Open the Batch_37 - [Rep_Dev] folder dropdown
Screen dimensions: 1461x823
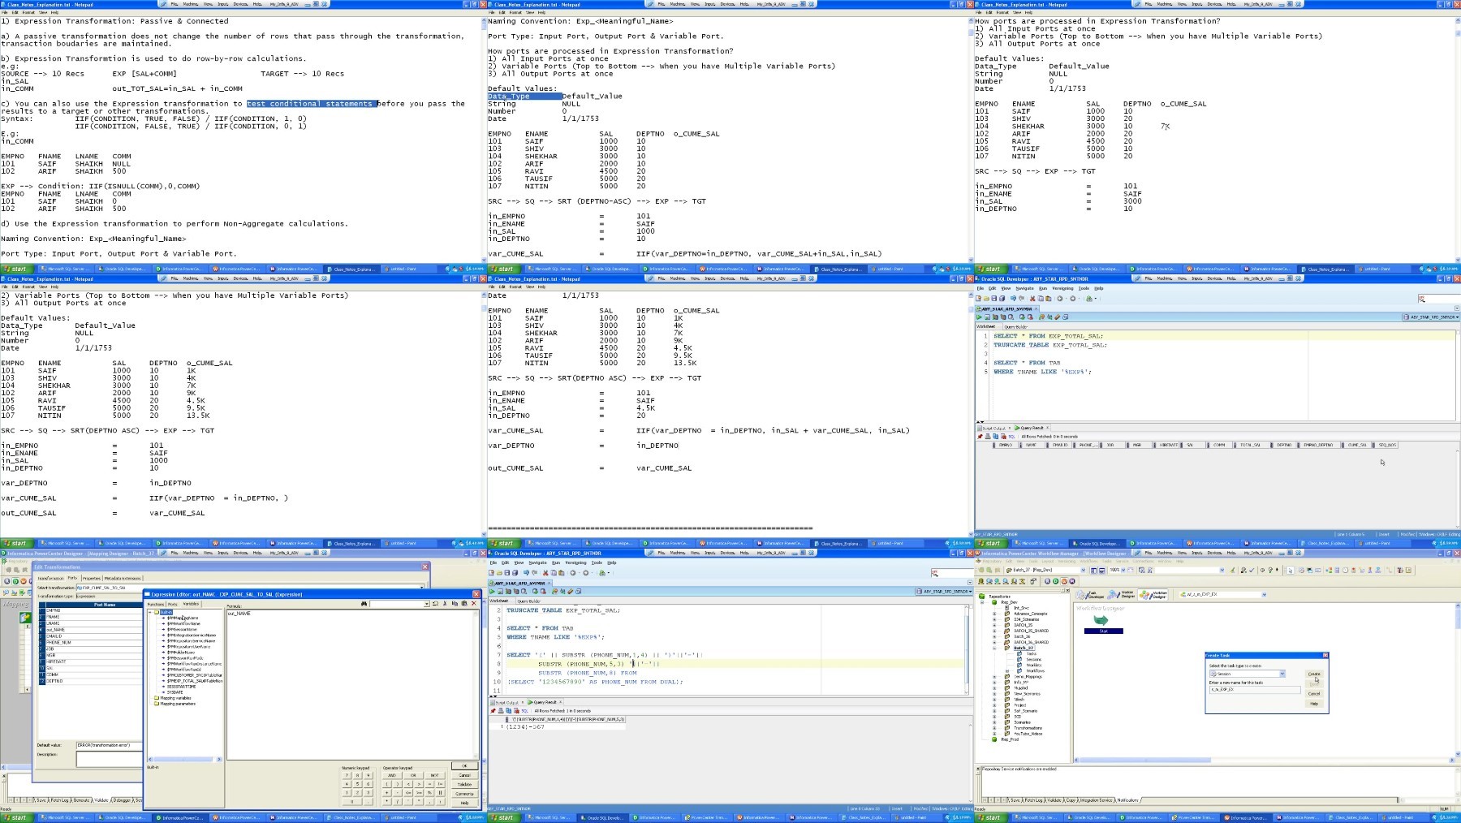tap(1083, 570)
